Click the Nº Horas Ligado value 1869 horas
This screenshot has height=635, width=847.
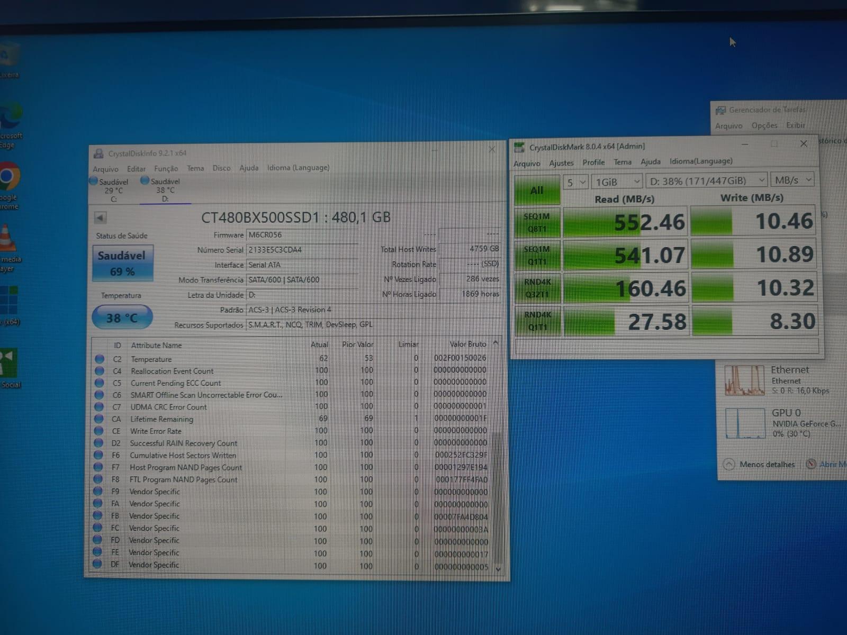coord(470,294)
